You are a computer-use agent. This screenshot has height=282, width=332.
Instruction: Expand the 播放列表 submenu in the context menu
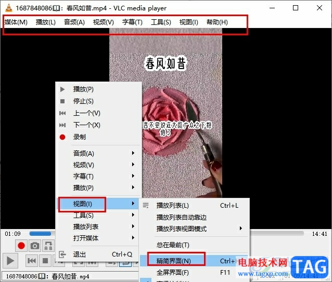click(x=98, y=226)
